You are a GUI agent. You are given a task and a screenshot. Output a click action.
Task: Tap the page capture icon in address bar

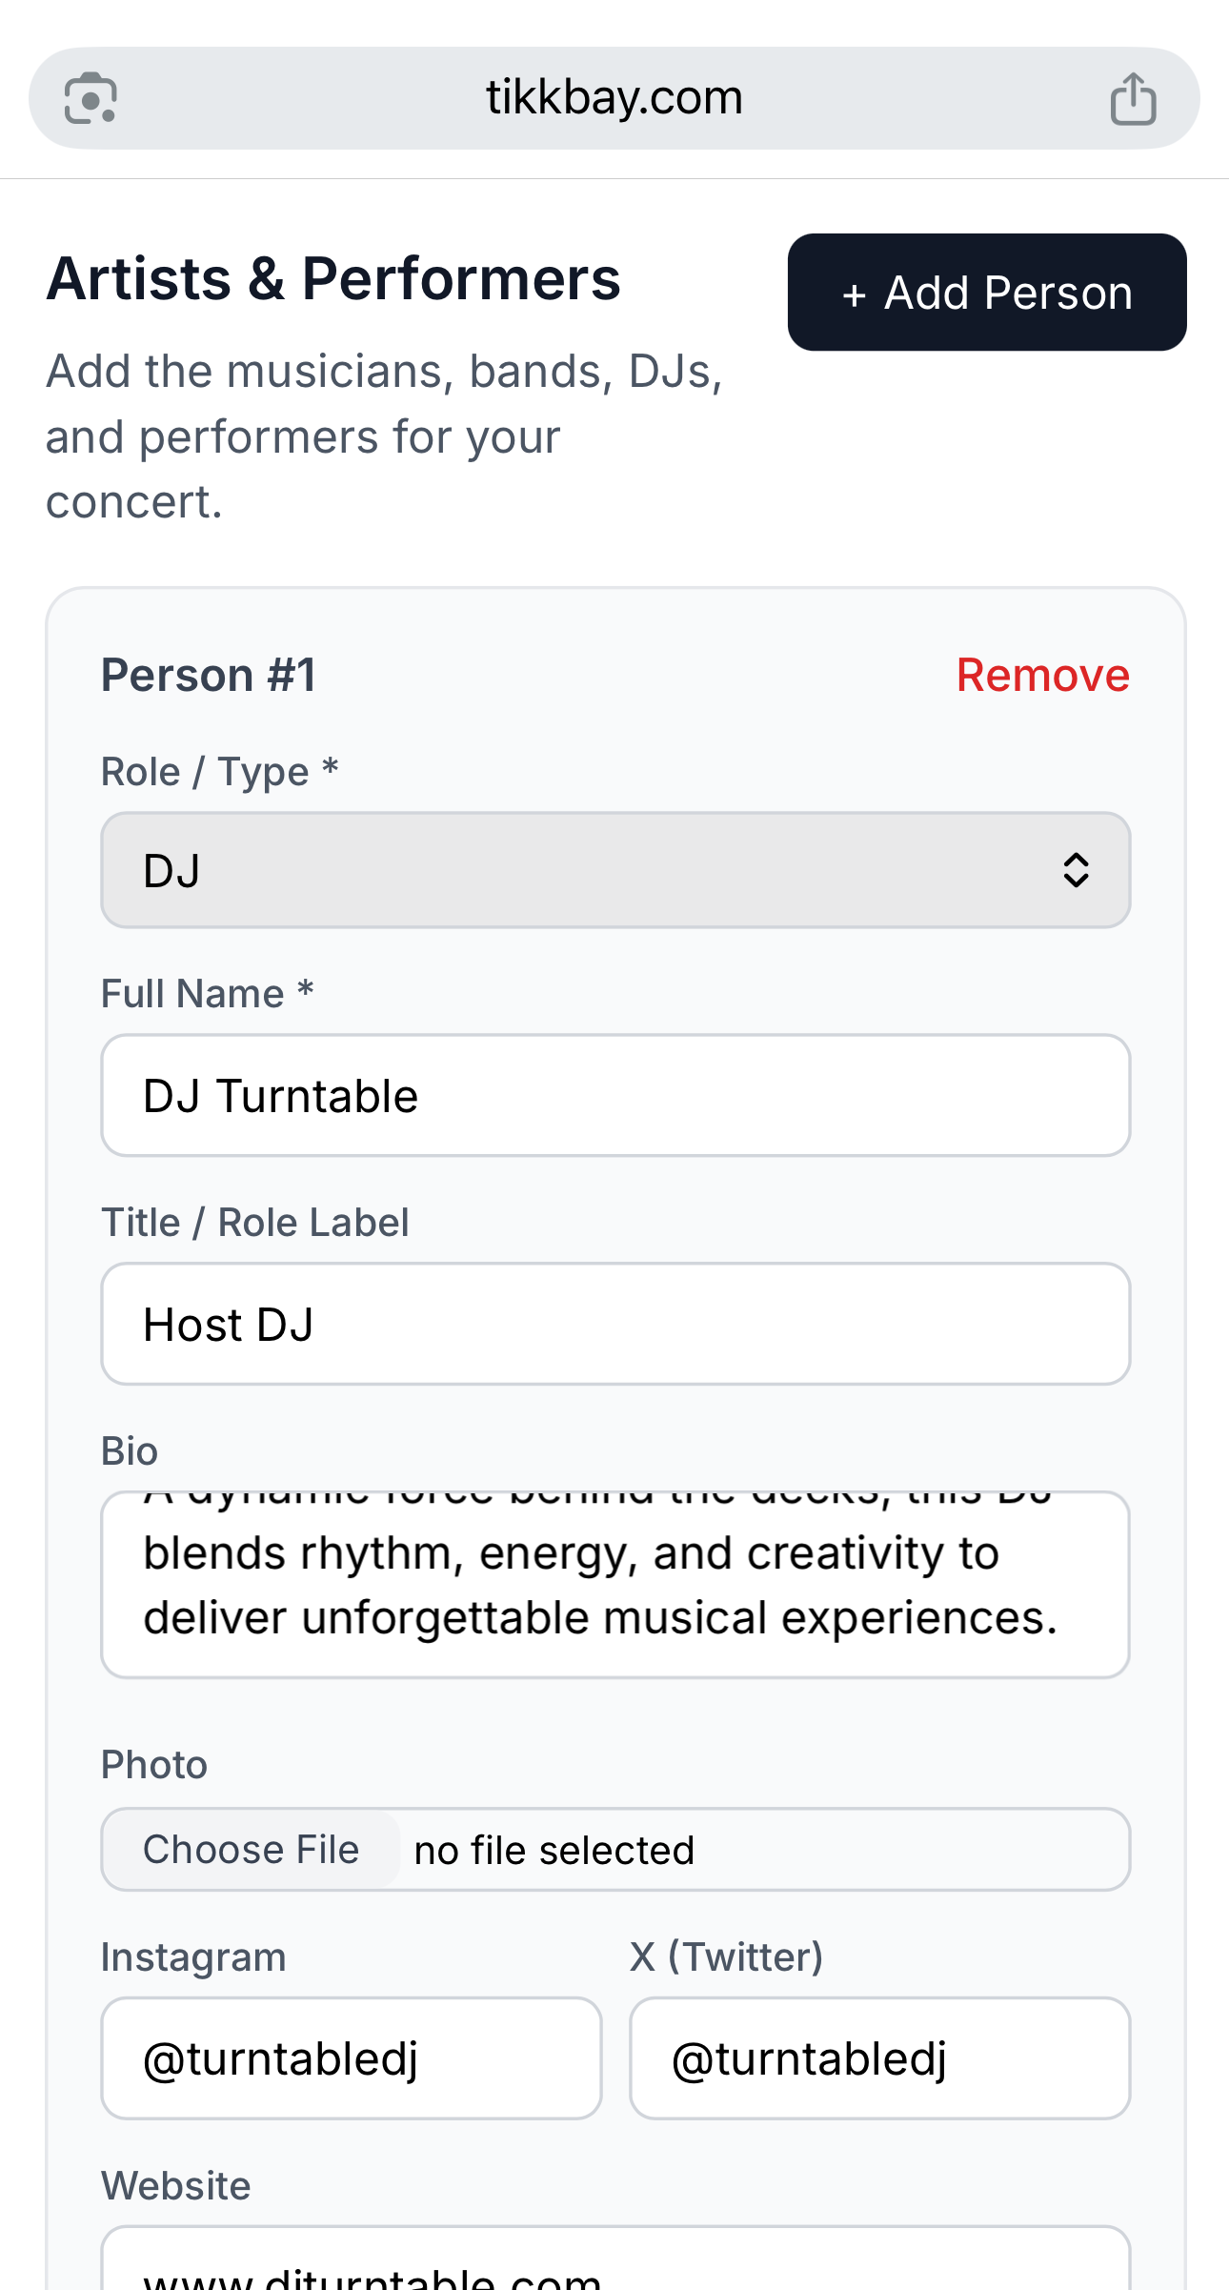(91, 98)
